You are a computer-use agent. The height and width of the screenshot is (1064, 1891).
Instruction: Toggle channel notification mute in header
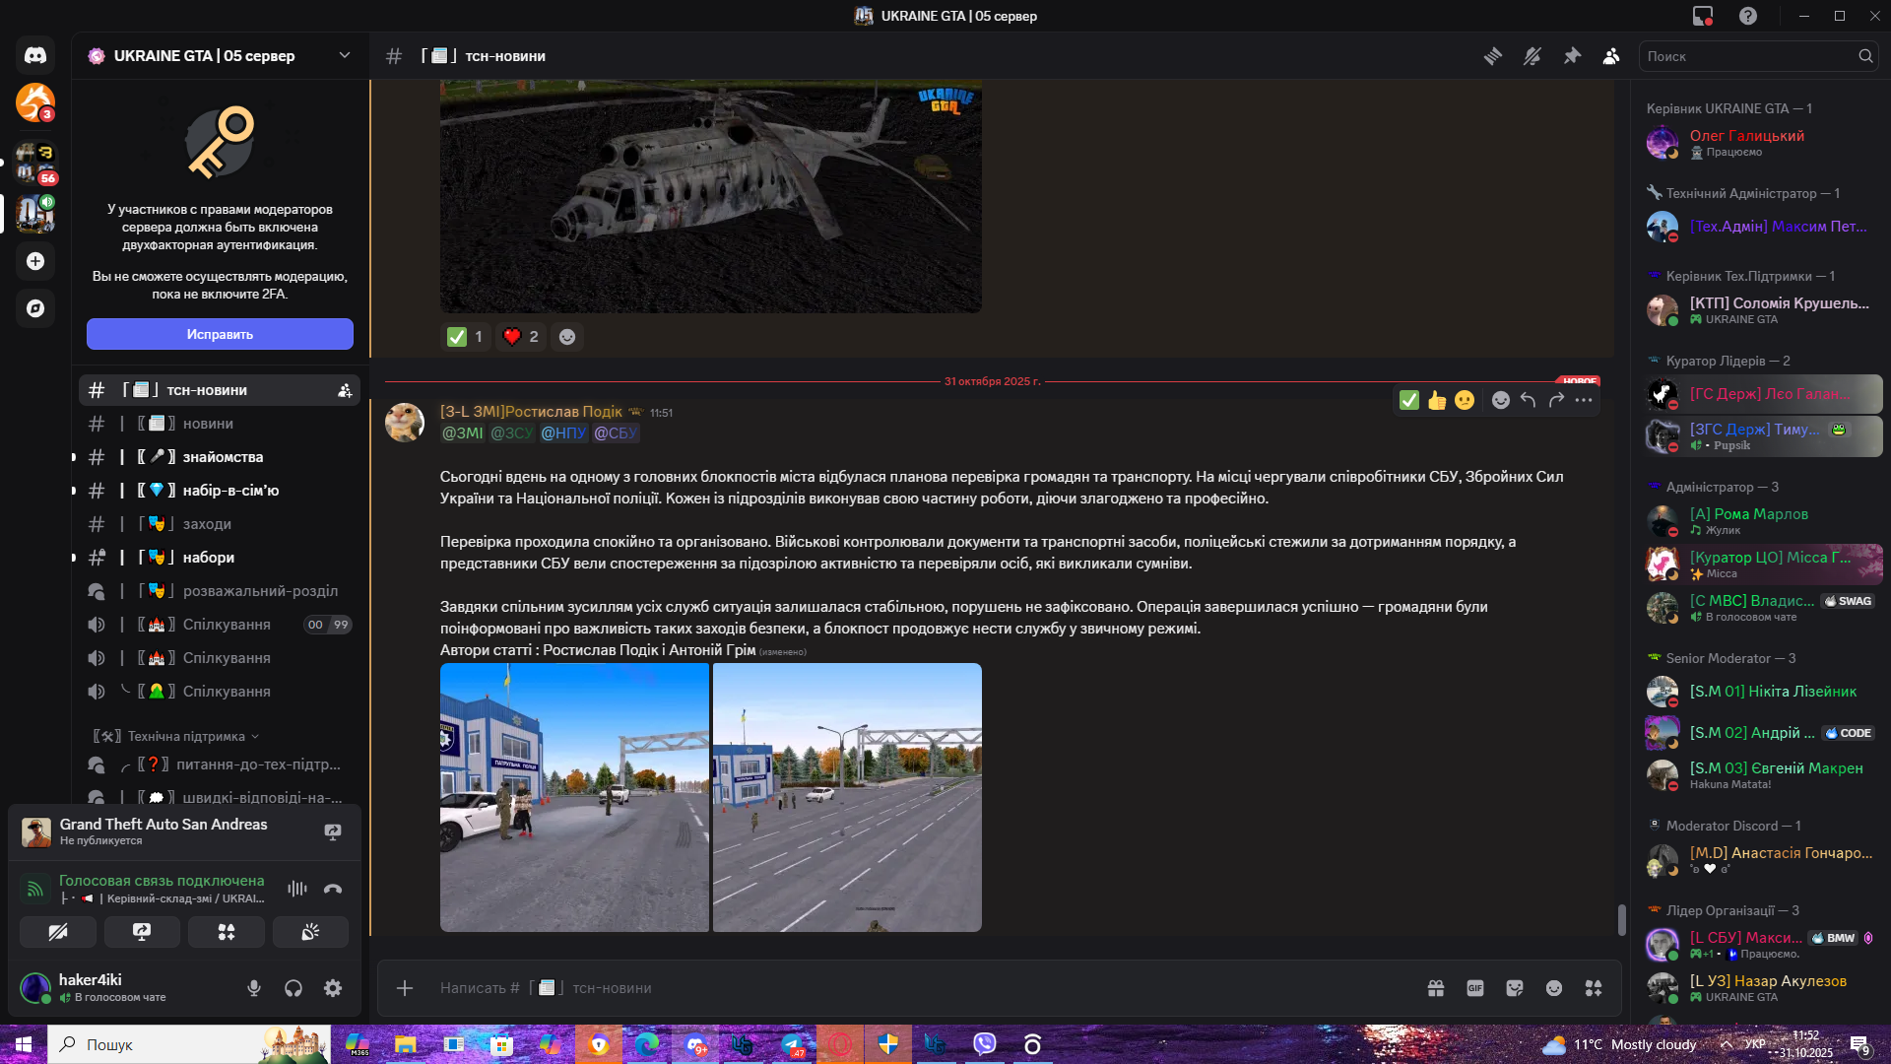1532,56
